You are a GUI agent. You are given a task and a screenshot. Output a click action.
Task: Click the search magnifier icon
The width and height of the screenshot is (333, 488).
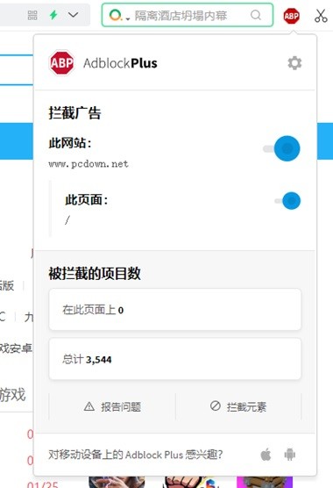256,15
